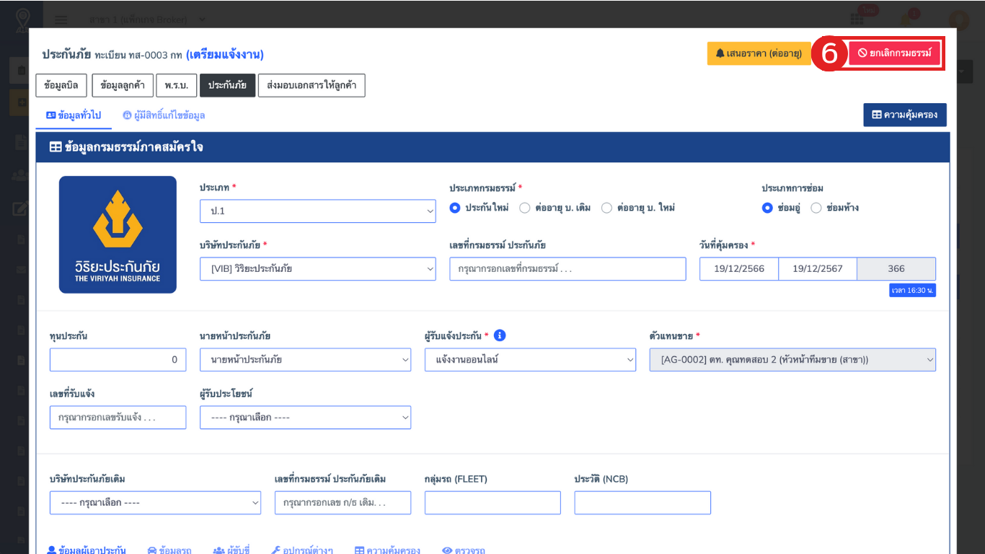The width and height of the screenshot is (985, 554).
Task: Open the พ.ร.บ. tab
Action: pyautogui.click(x=176, y=85)
